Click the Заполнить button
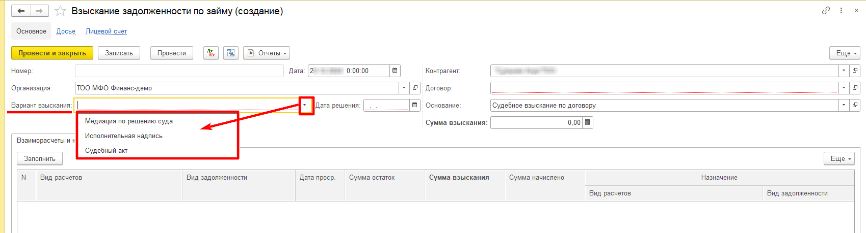 [40, 158]
